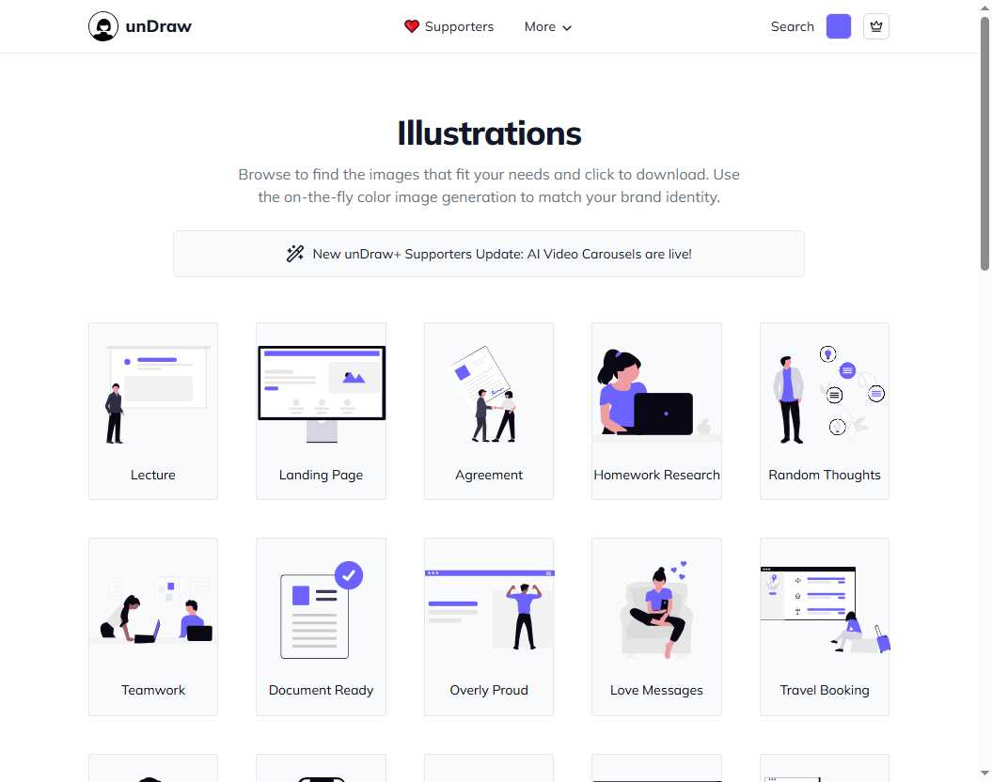Screen dimensions: 992x782
Task: Open the AI Video Carousels update banner
Action: click(501, 254)
